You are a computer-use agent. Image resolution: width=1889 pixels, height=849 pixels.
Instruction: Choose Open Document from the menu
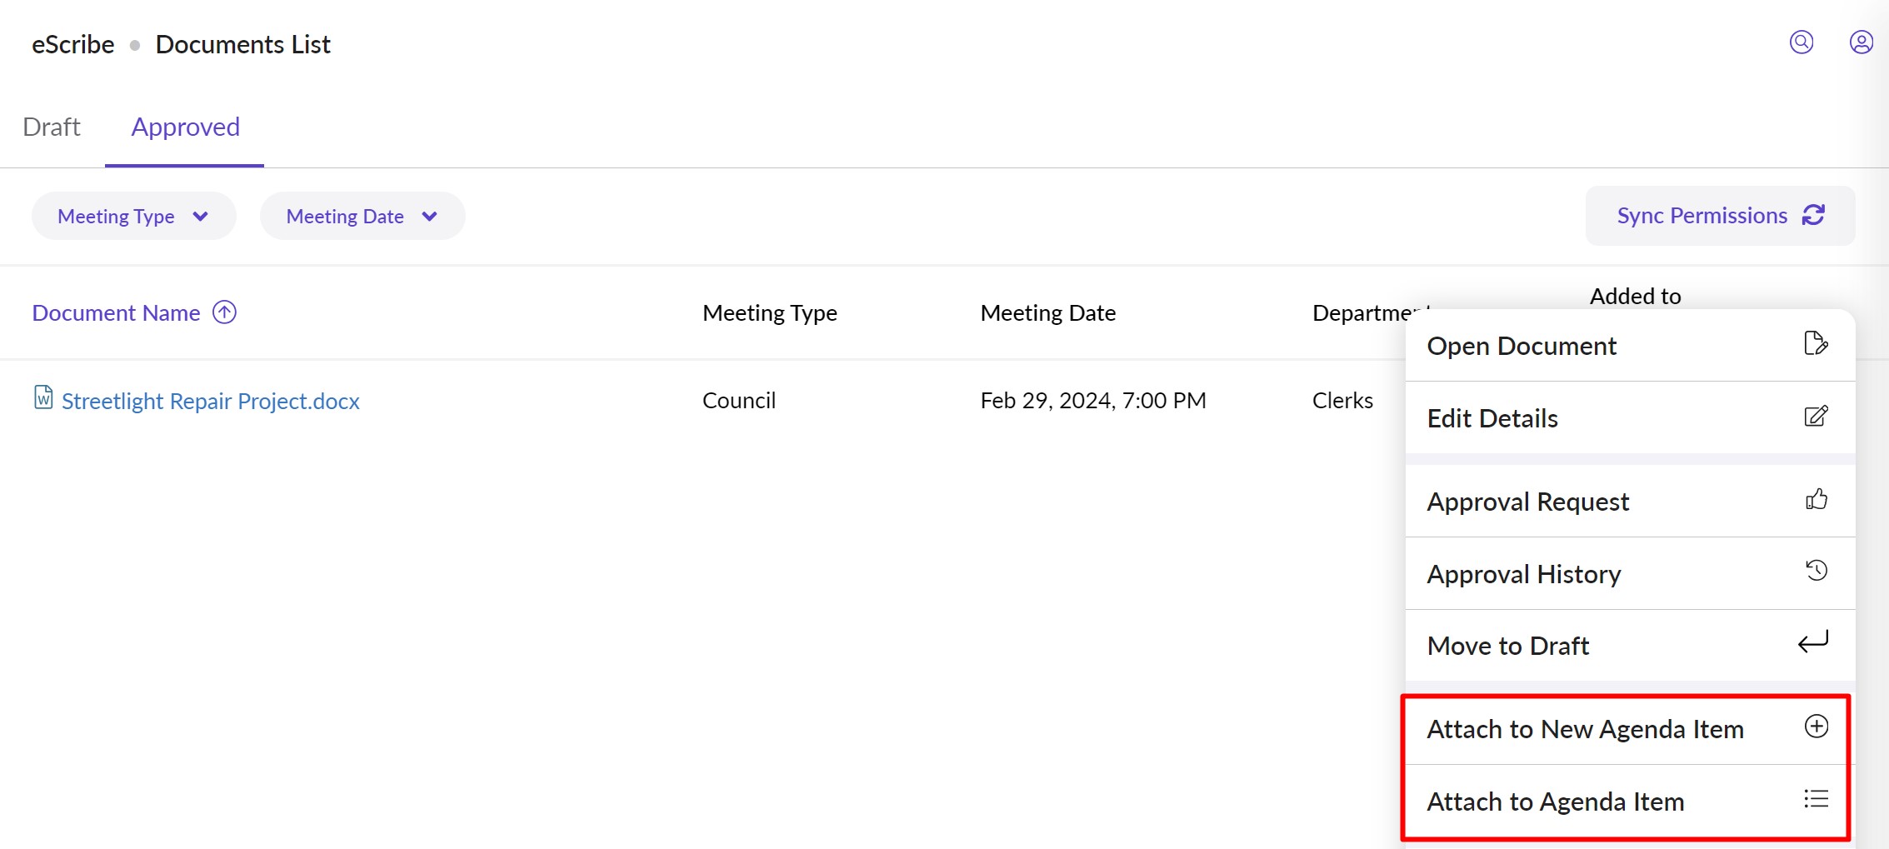(x=1521, y=346)
